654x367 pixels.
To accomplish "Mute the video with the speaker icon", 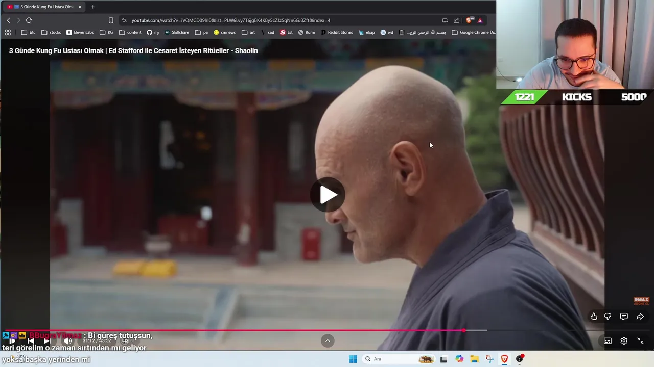I will (67, 341).
